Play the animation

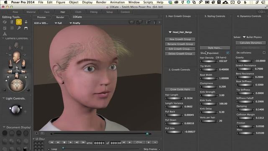click(71, 142)
